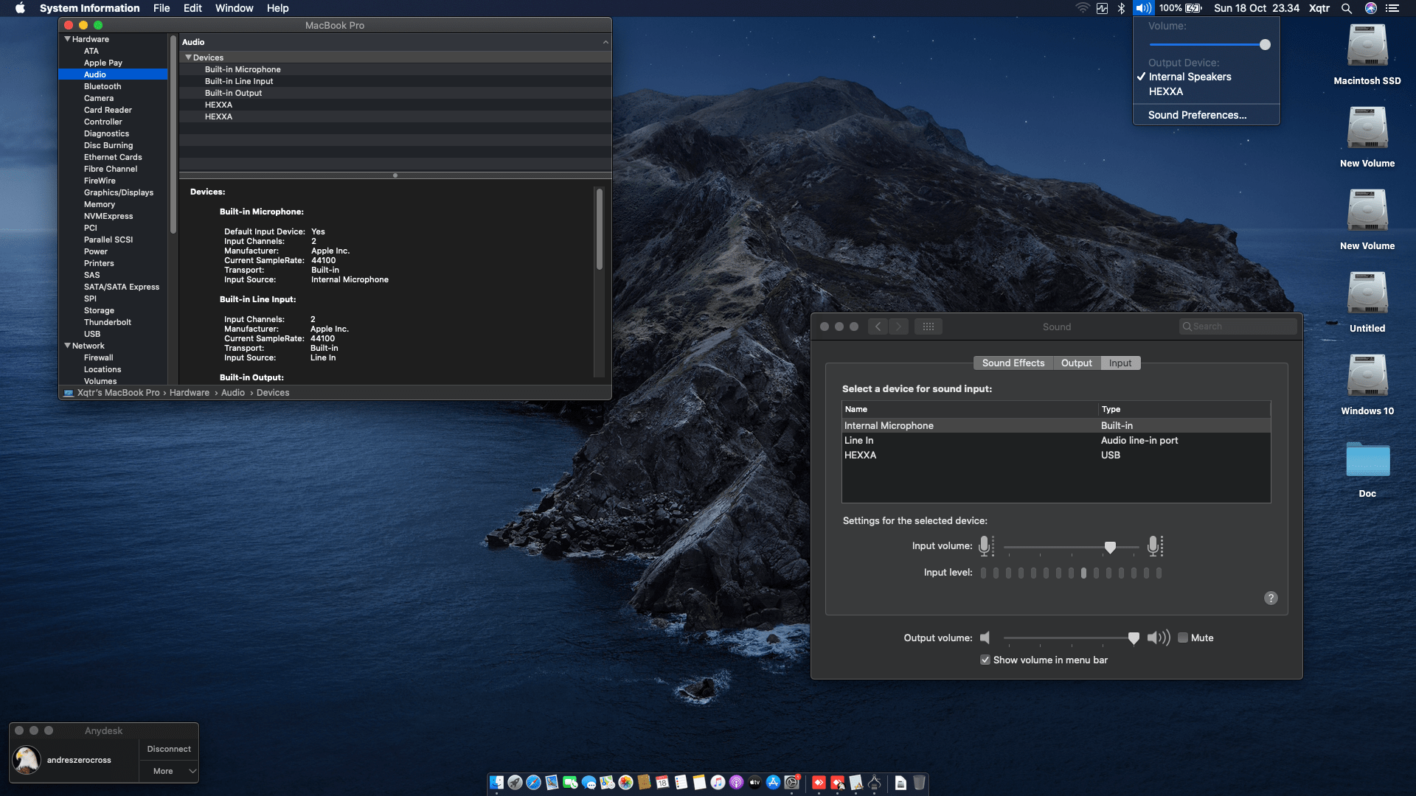Open the Help menu
Screen dimensions: 1416x796
pos(278,8)
